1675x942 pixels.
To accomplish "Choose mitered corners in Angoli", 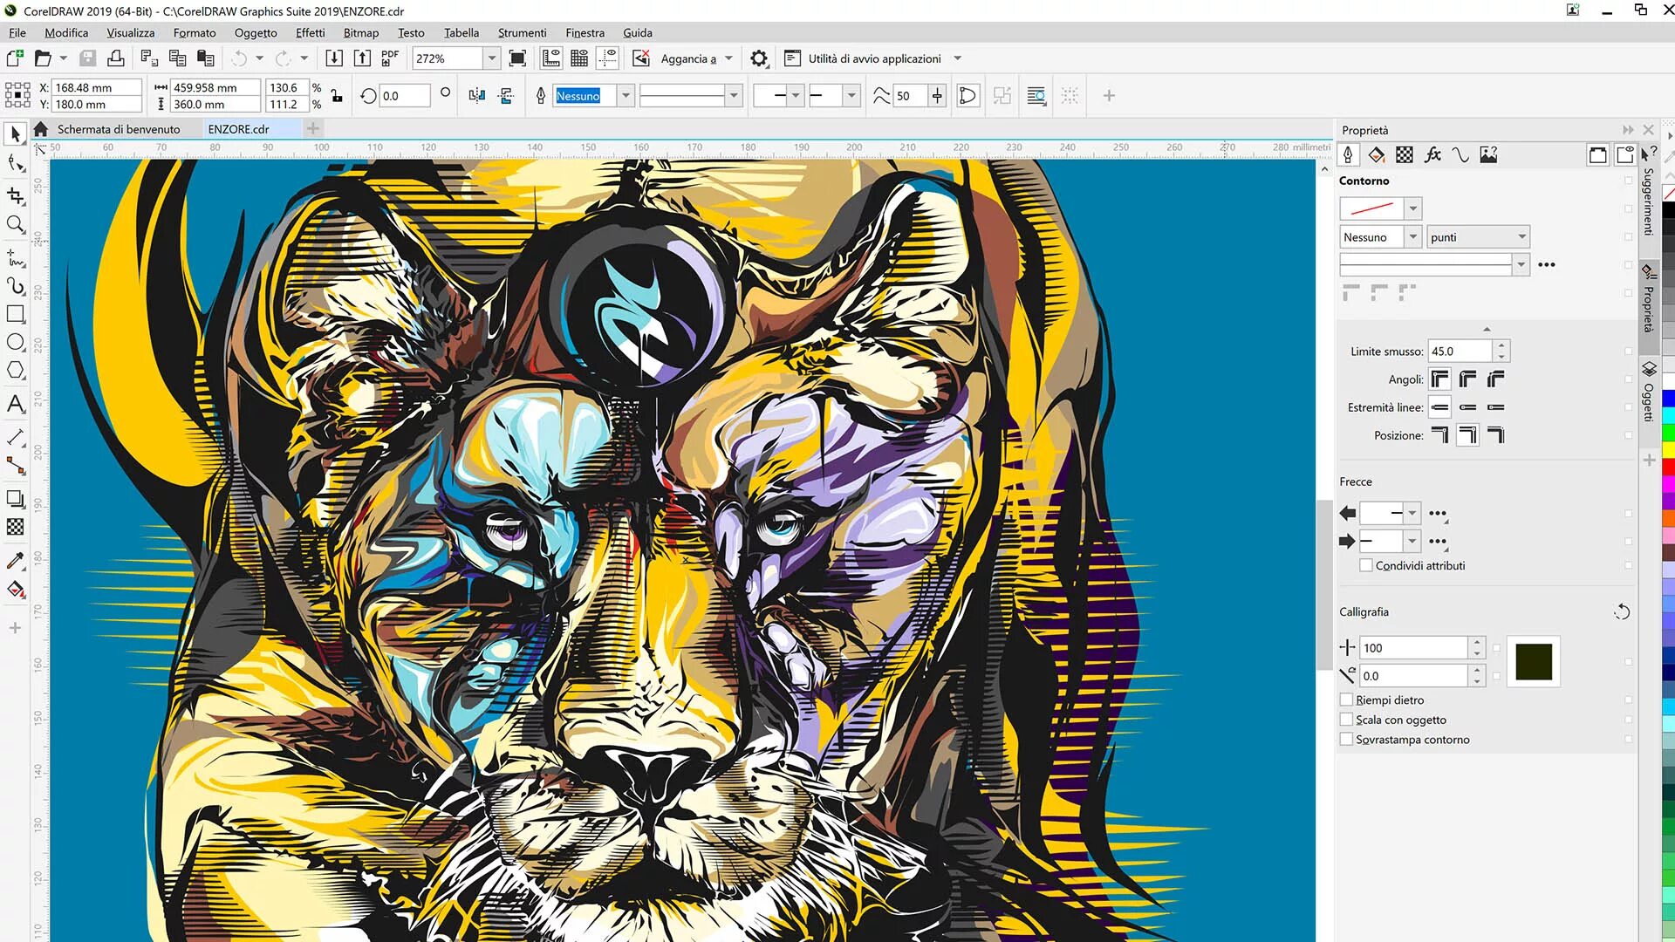I will 1439,379.
